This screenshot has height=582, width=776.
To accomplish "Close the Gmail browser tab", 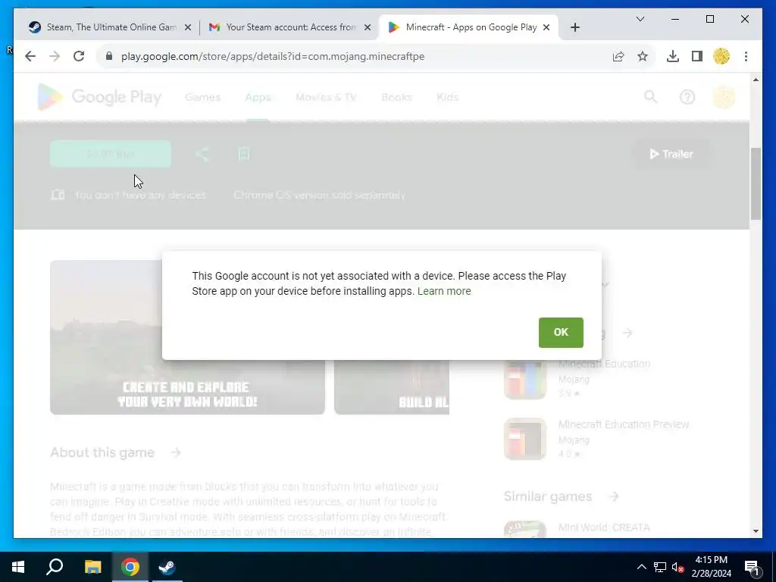I will tap(368, 28).
